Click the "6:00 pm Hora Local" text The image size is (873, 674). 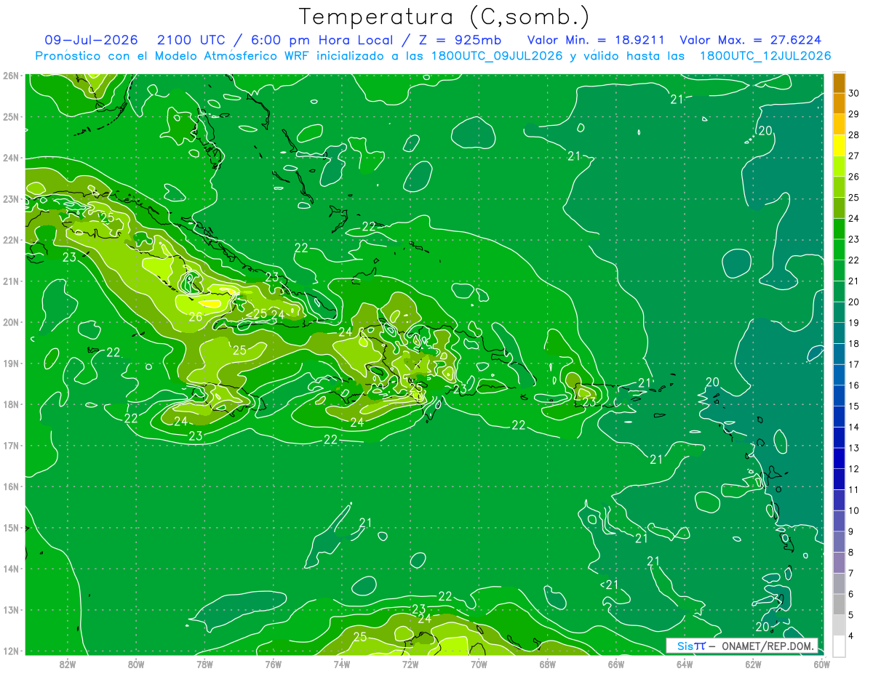click(x=322, y=40)
